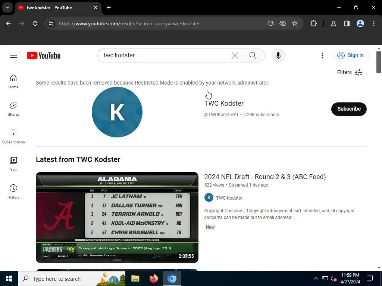Open History in sidebar
The image size is (382, 286).
point(13,192)
